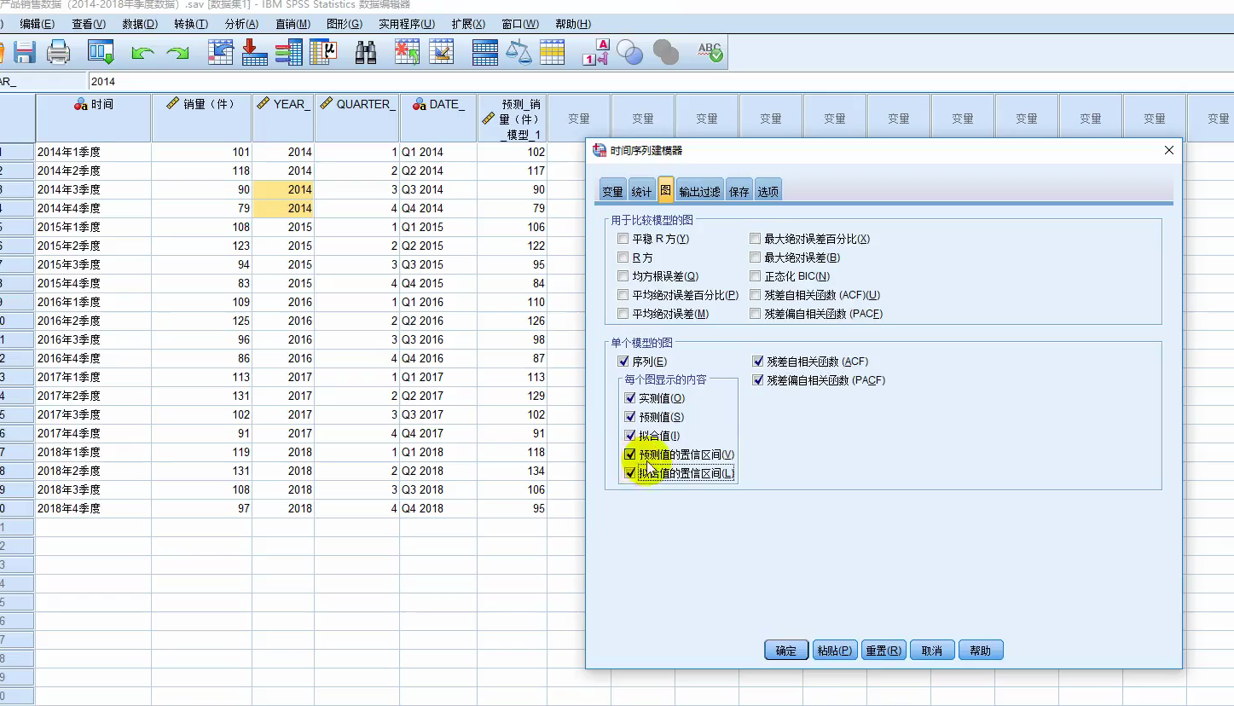The width and height of the screenshot is (1234, 706).
Task: Enable 最大绝对误差百分比 checkbox
Action: click(x=756, y=239)
